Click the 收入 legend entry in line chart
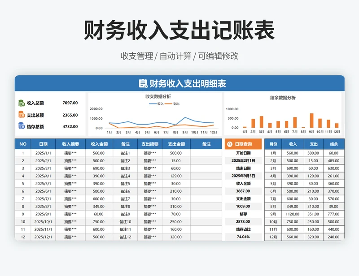359x276 pixels. (156, 104)
